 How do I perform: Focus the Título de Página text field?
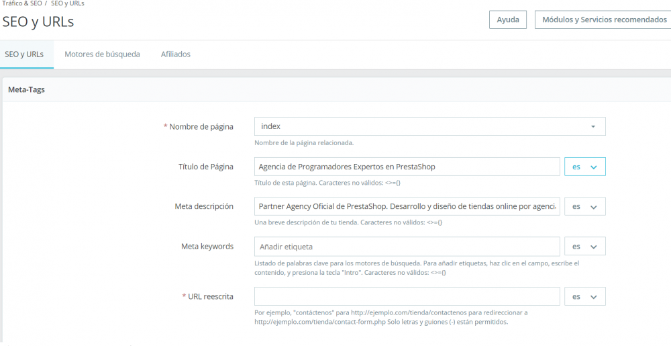pos(407,167)
